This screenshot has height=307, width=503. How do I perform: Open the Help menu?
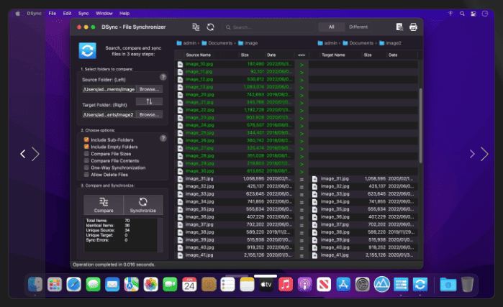[x=124, y=14]
